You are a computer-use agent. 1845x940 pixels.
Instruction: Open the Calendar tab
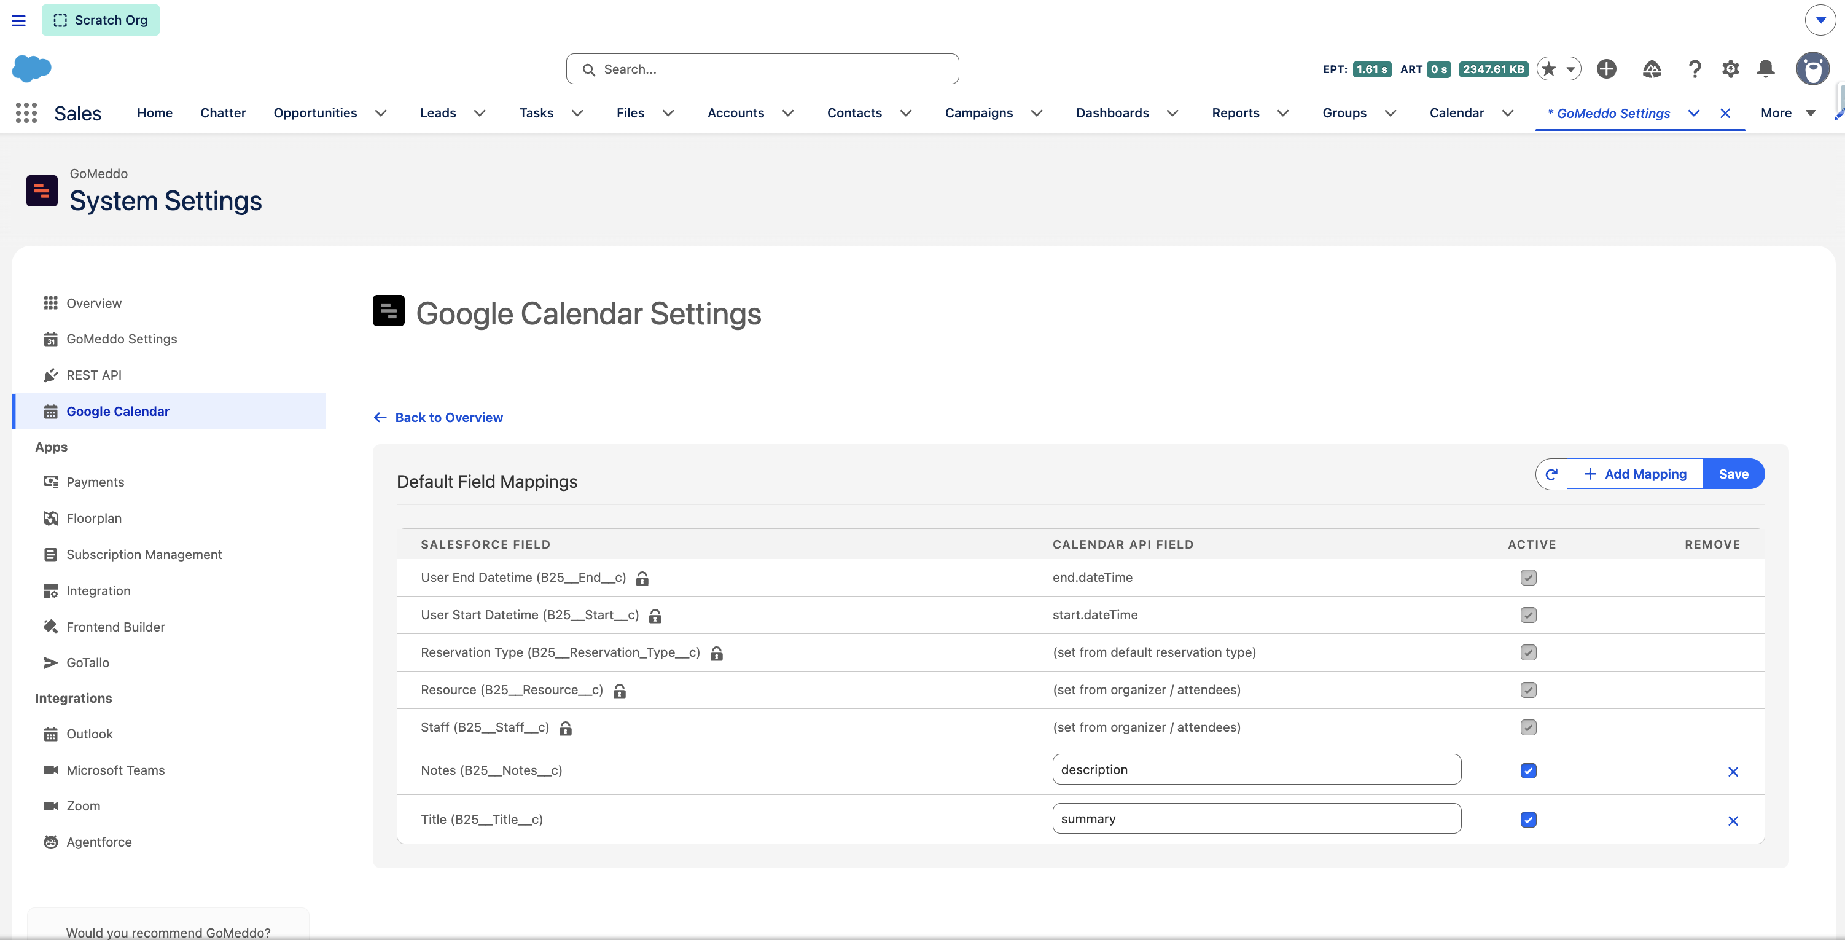pos(1457,113)
